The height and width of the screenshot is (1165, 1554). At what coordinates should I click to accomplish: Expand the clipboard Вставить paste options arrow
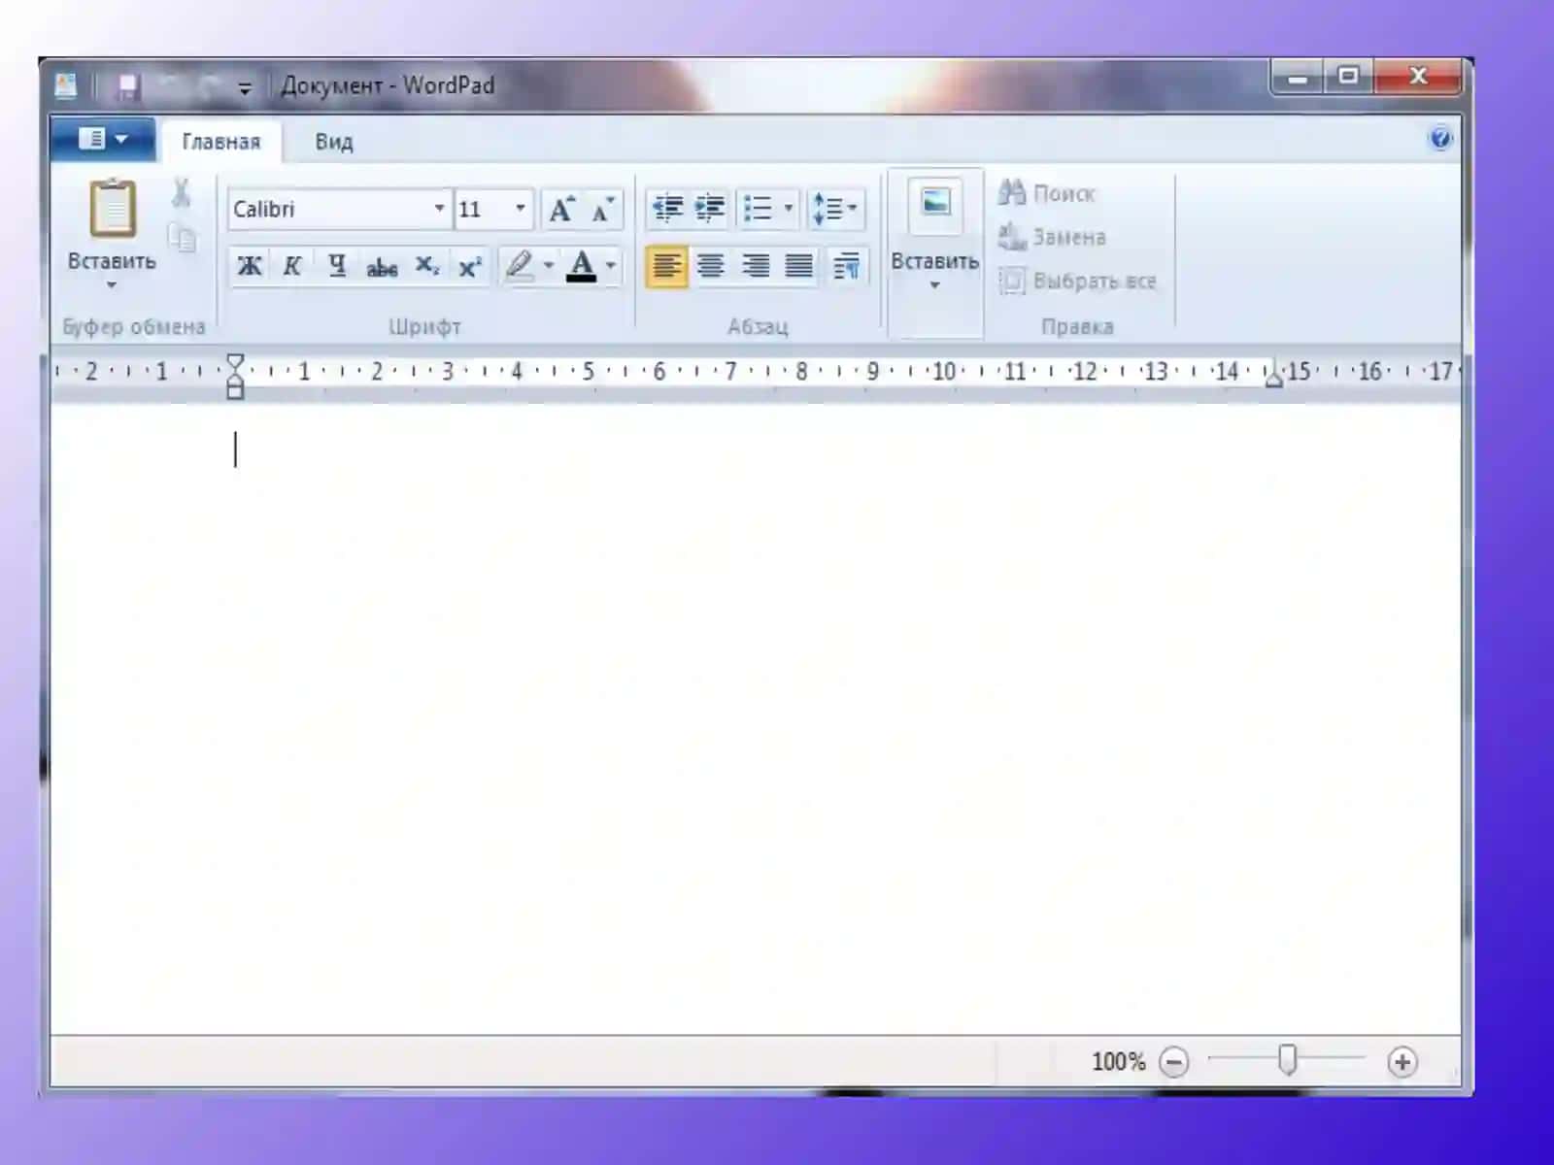(x=112, y=284)
